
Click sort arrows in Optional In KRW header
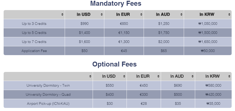tap(229, 76)
